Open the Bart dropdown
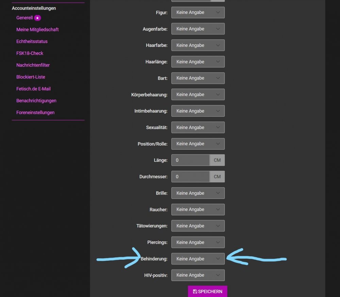 [198, 78]
